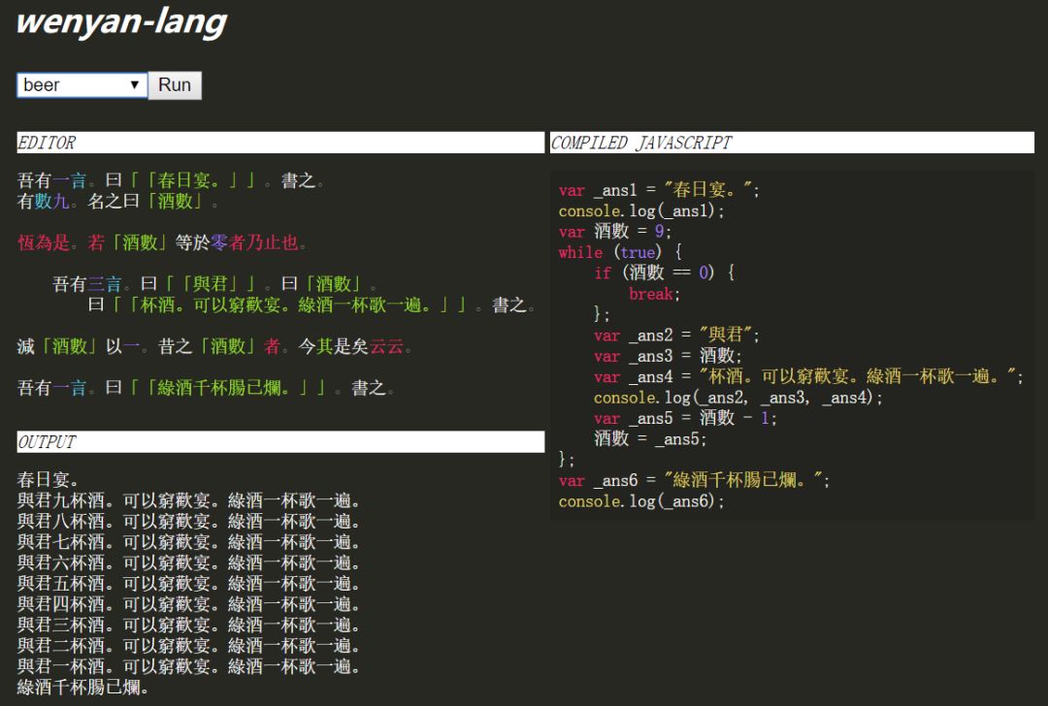
Task: Select the COMPILED JAVASCRIPT panel header
Action: [792, 143]
